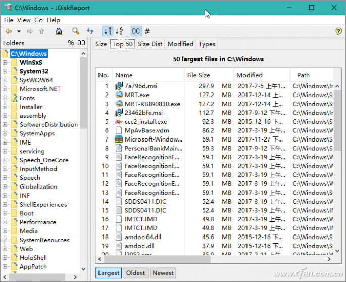Click the Speech_OneCore folder icon
Image resolution: width=346 pixels, height=282 pixels.
coord(14,160)
